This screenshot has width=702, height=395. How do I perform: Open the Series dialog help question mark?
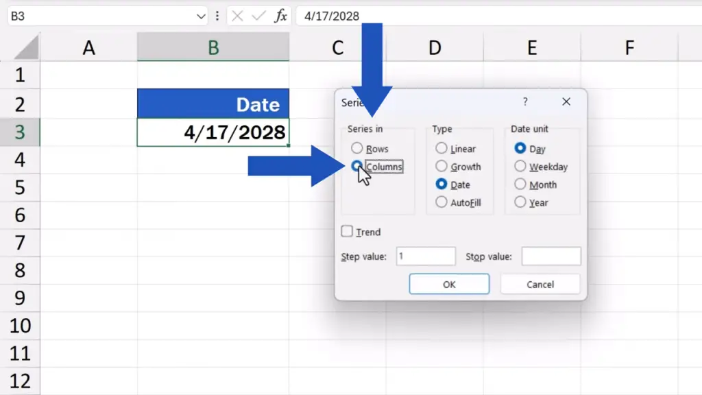[x=525, y=101]
